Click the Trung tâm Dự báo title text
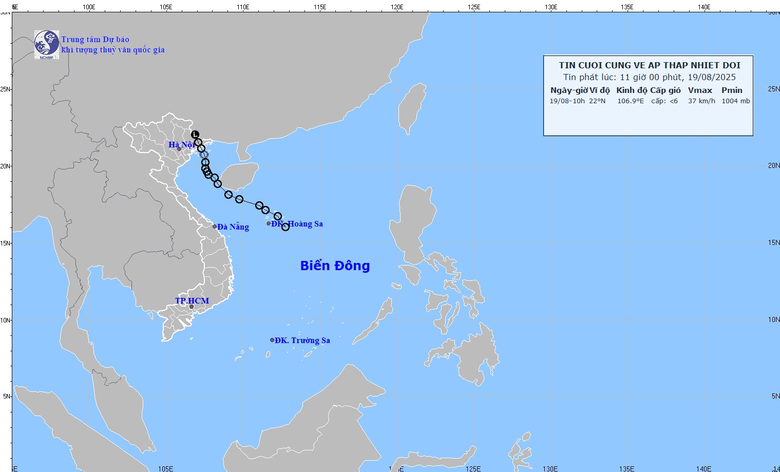This screenshot has width=780, height=472. [x=95, y=40]
